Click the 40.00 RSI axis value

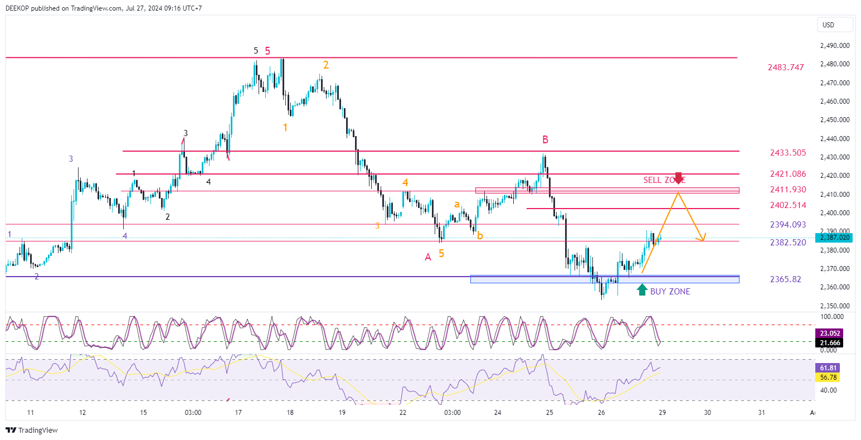tap(829, 390)
